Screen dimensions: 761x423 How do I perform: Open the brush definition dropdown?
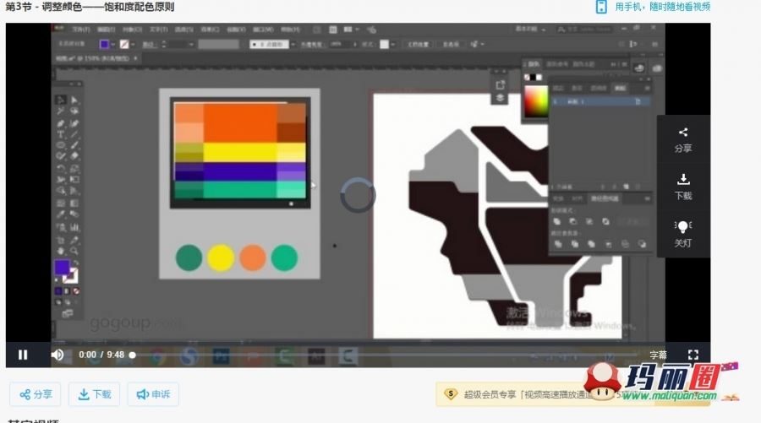pos(293,44)
